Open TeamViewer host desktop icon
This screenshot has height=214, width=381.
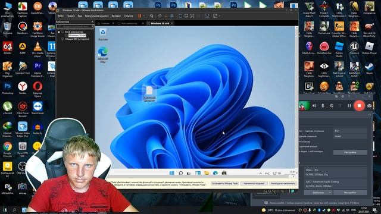(x=38, y=108)
